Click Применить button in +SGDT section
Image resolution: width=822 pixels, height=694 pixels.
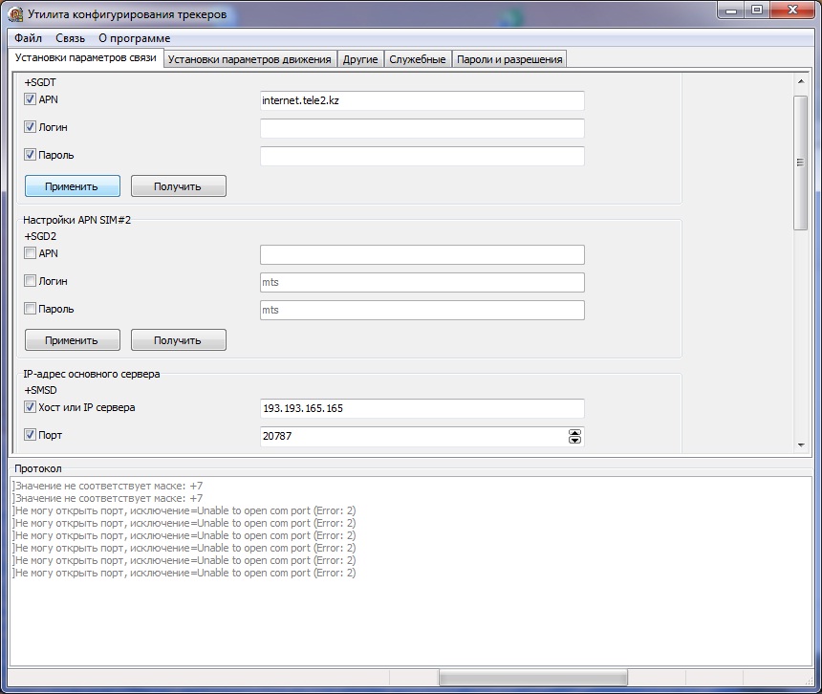(73, 185)
